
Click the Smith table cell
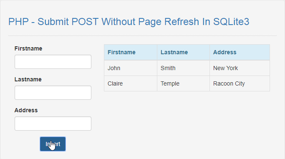(184, 68)
